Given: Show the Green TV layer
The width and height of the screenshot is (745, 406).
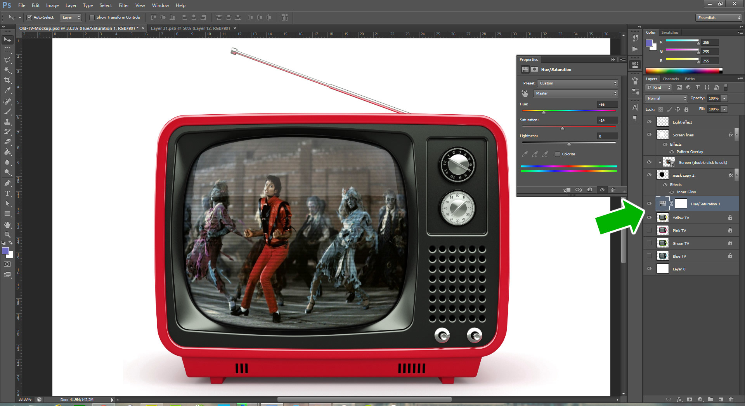Looking at the screenshot, I should point(649,243).
